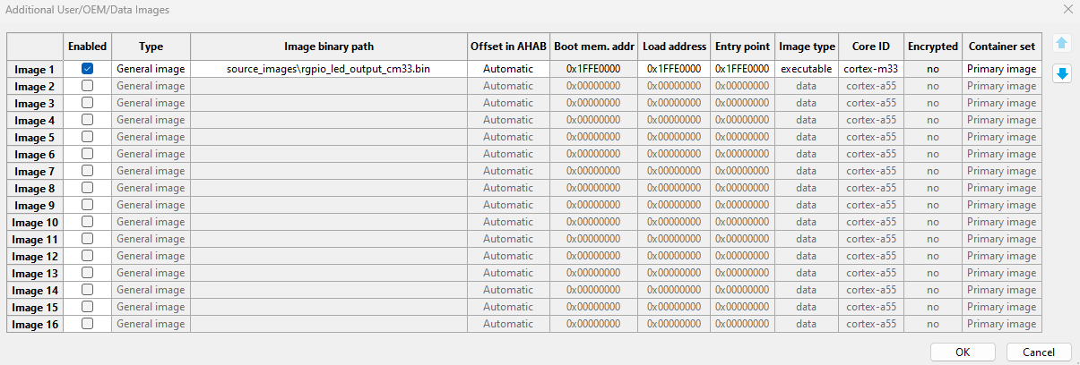1080x365 pixels.
Task: Enable the Image 5 checkbox
Action: (87, 137)
